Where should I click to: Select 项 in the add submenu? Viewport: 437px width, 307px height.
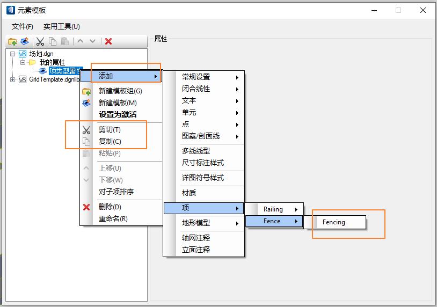pyautogui.click(x=203, y=208)
